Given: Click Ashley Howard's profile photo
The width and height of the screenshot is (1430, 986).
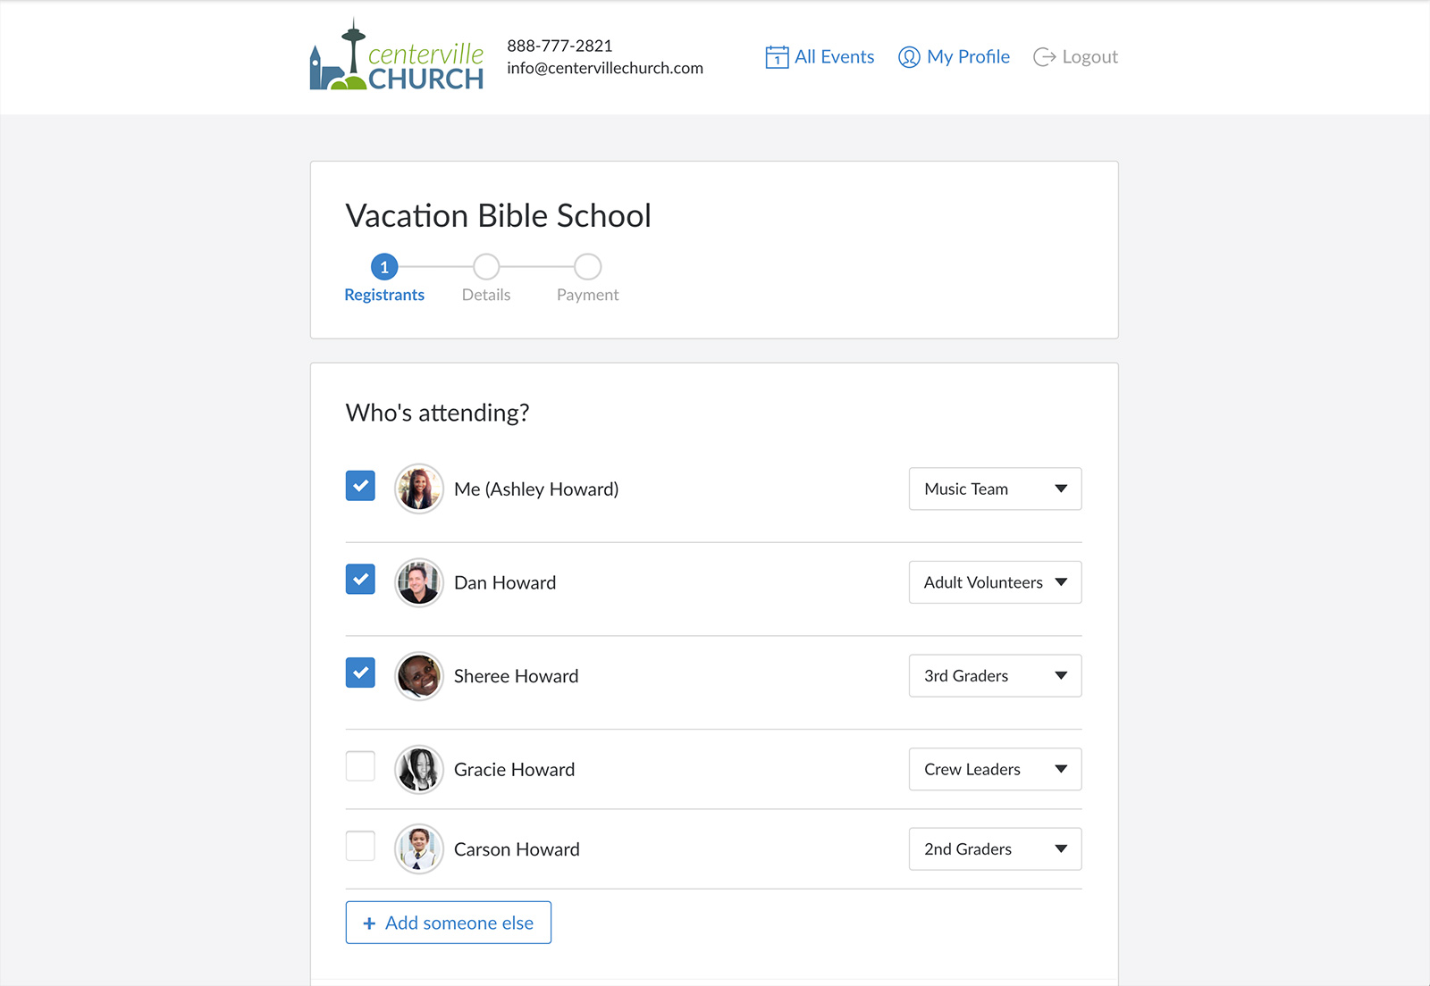Looking at the screenshot, I should (419, 489).
